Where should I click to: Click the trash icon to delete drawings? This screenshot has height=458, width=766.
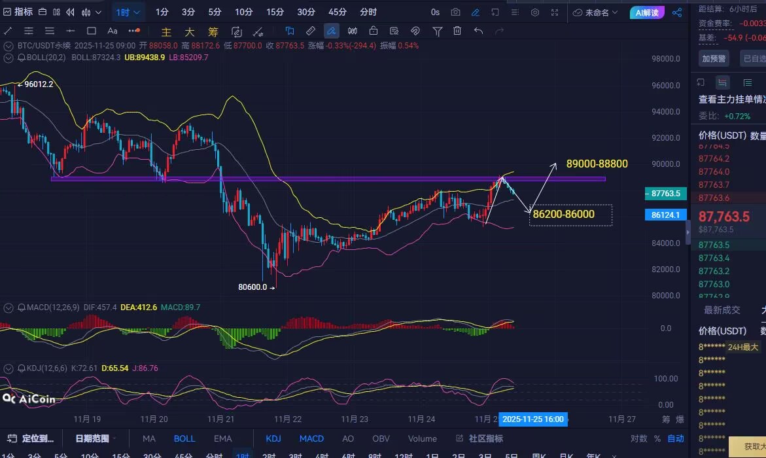coord(457,31)
